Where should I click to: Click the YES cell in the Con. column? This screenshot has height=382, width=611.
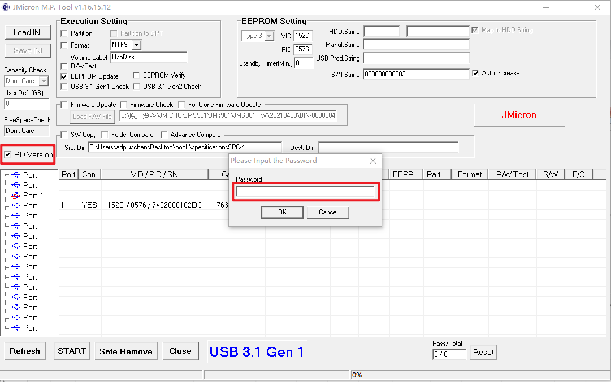coord(89,205)
